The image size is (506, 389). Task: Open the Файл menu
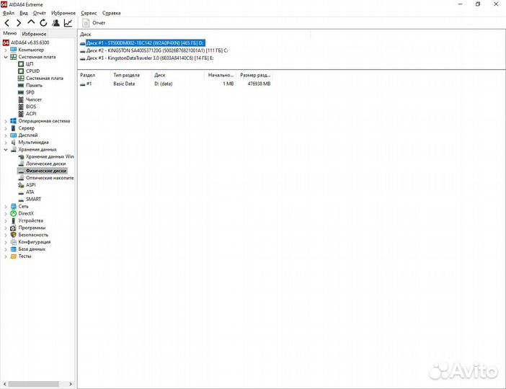9,13
